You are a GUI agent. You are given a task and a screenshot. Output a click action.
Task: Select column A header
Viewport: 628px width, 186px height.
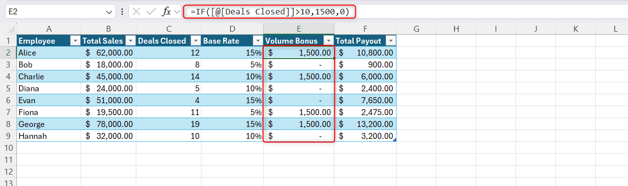point(49,29)
